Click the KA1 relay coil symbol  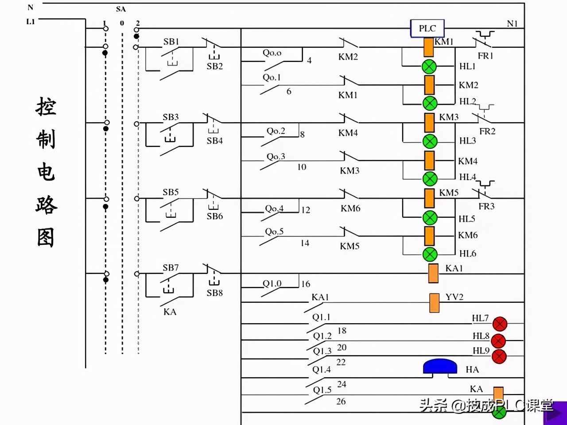click(433, 273)
